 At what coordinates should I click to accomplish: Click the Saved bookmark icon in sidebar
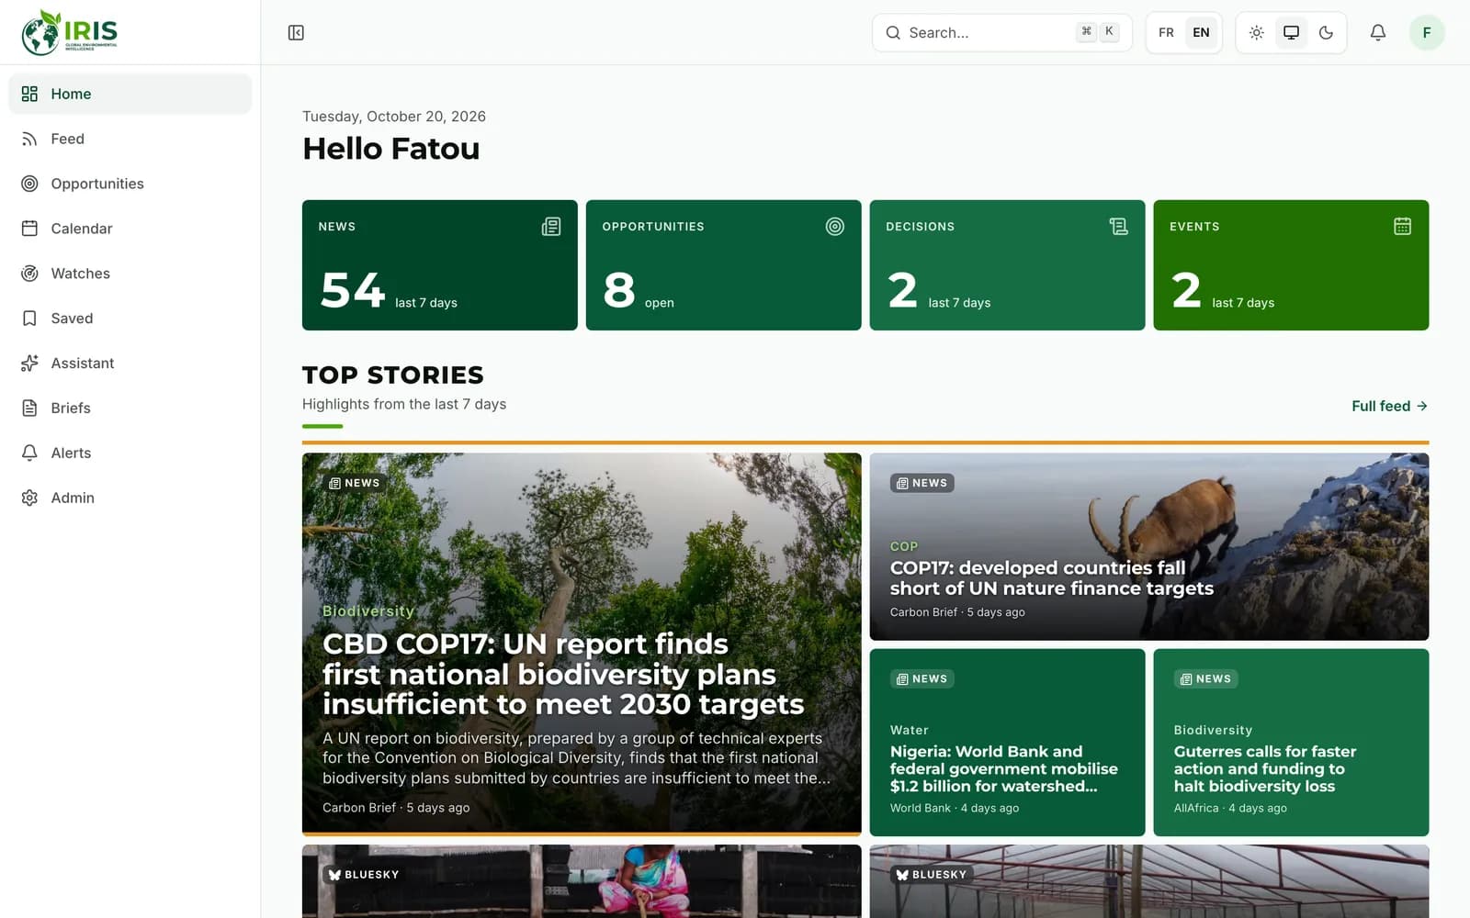(29, 319)
